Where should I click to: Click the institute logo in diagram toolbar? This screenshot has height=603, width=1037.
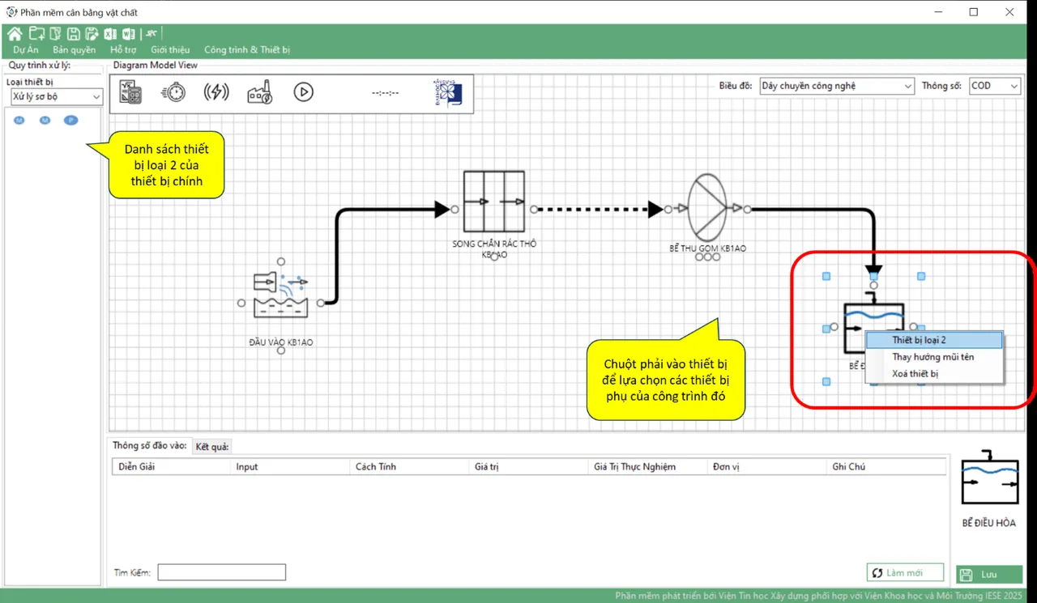tap(448, 92)
